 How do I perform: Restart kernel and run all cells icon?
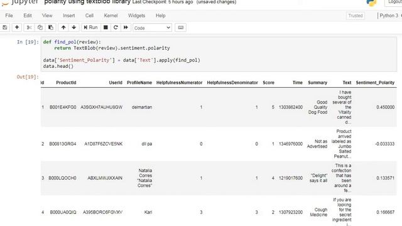coord(126,28)
